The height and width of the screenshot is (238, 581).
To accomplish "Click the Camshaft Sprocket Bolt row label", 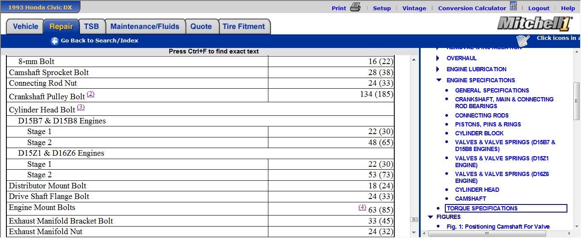I will [49, 73].
